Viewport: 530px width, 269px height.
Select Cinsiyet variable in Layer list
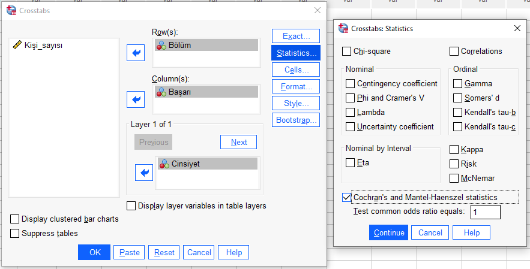(208, 164)
